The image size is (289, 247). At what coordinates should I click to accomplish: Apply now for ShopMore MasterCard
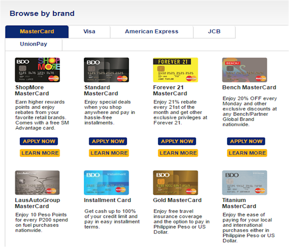pyautogui.click(x=39, y=141)
